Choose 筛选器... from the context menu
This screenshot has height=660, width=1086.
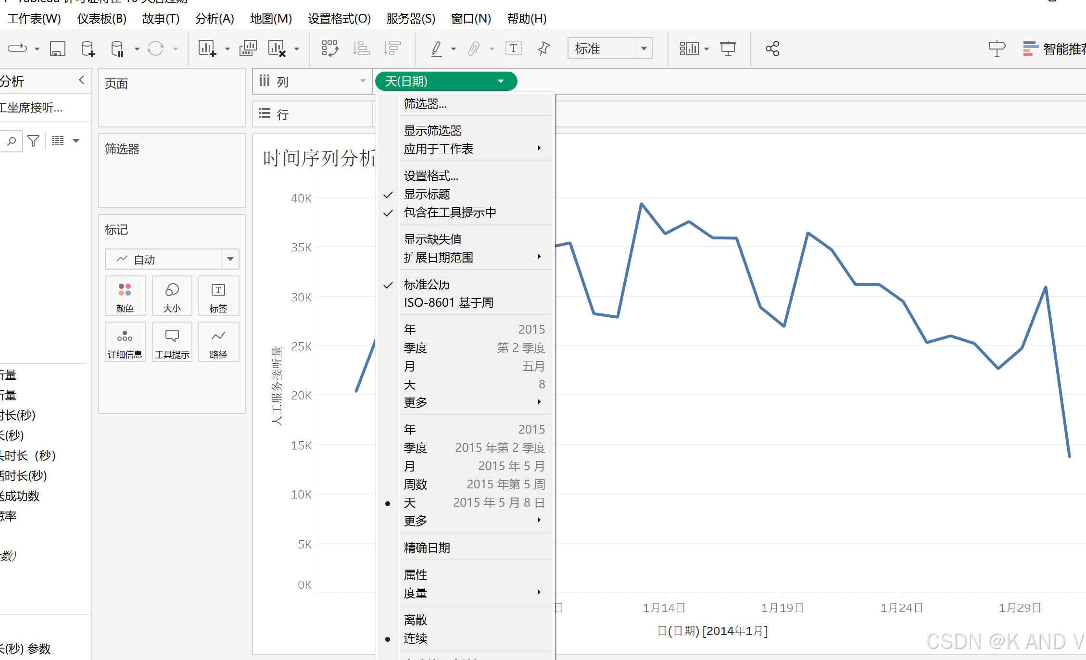(x=425, y=103)
